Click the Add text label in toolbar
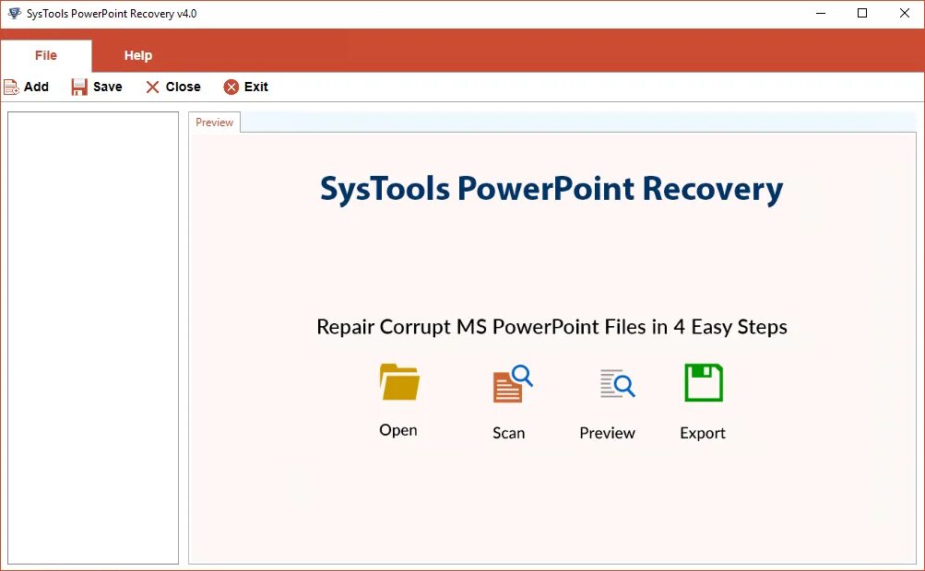Image resolution: width=925 pixels, height=571 pixels. [x=36, y=87]
